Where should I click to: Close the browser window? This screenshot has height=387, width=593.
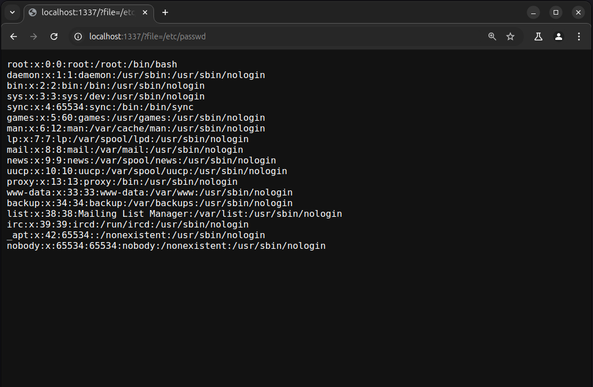click(578, 12)
